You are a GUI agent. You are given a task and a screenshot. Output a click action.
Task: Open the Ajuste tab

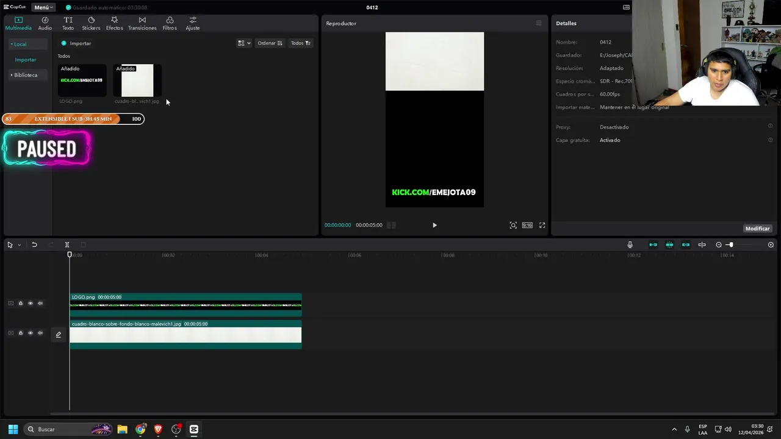click(193, 23)
